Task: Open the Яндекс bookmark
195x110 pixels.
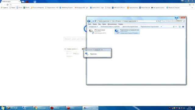Action: (12, 8)
